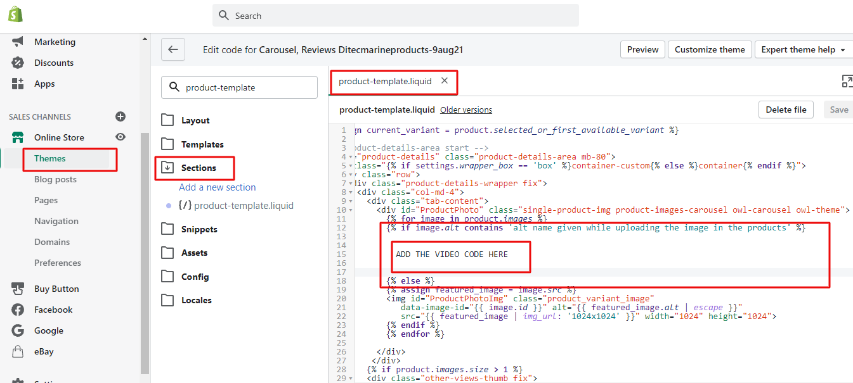Collapse the Sections folder
Image resolution: width=853 pixels, height=383 pixels.
[x=167, y=168]
